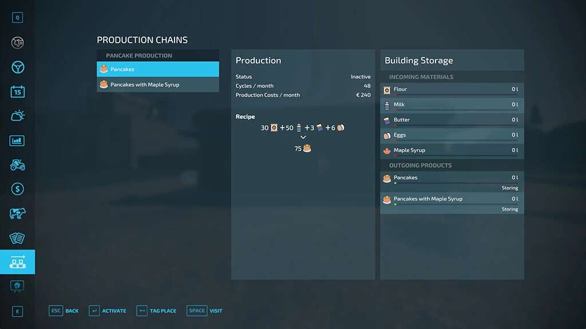Open the calendar page icon

click(x=17, y=91)
